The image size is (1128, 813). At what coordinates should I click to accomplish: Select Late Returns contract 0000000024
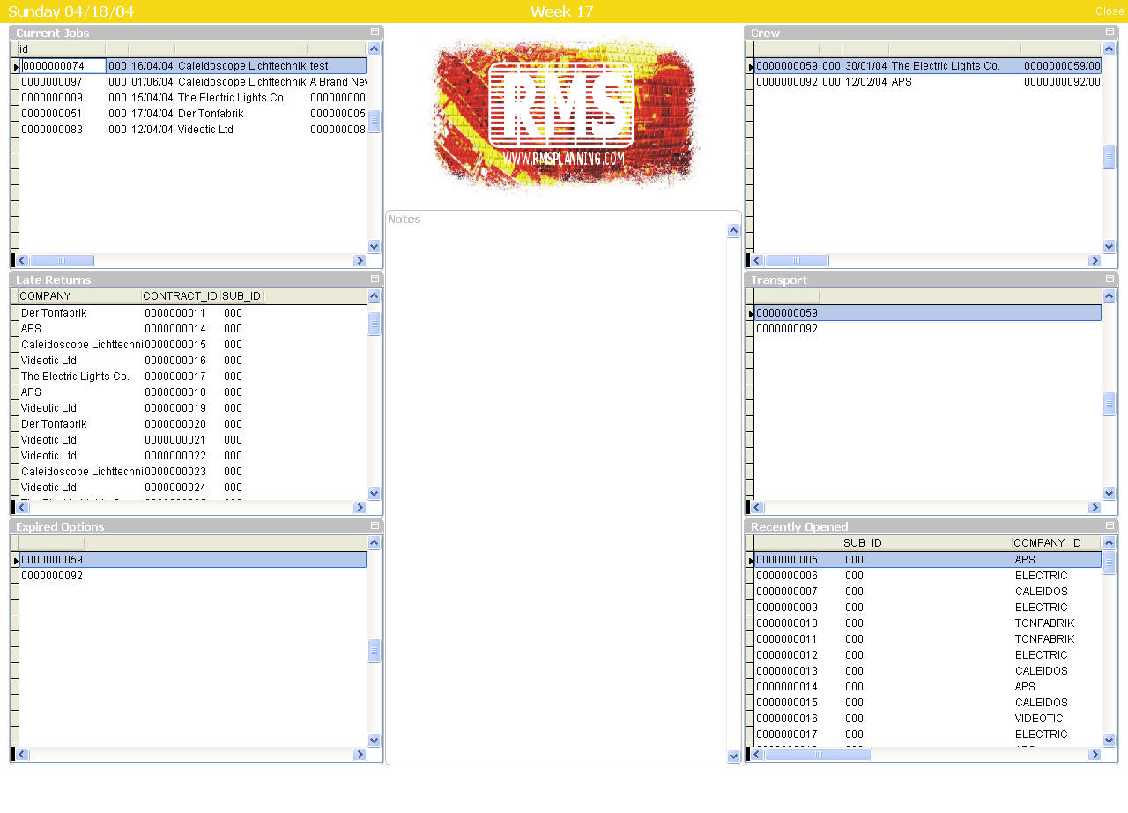point(193,488)
